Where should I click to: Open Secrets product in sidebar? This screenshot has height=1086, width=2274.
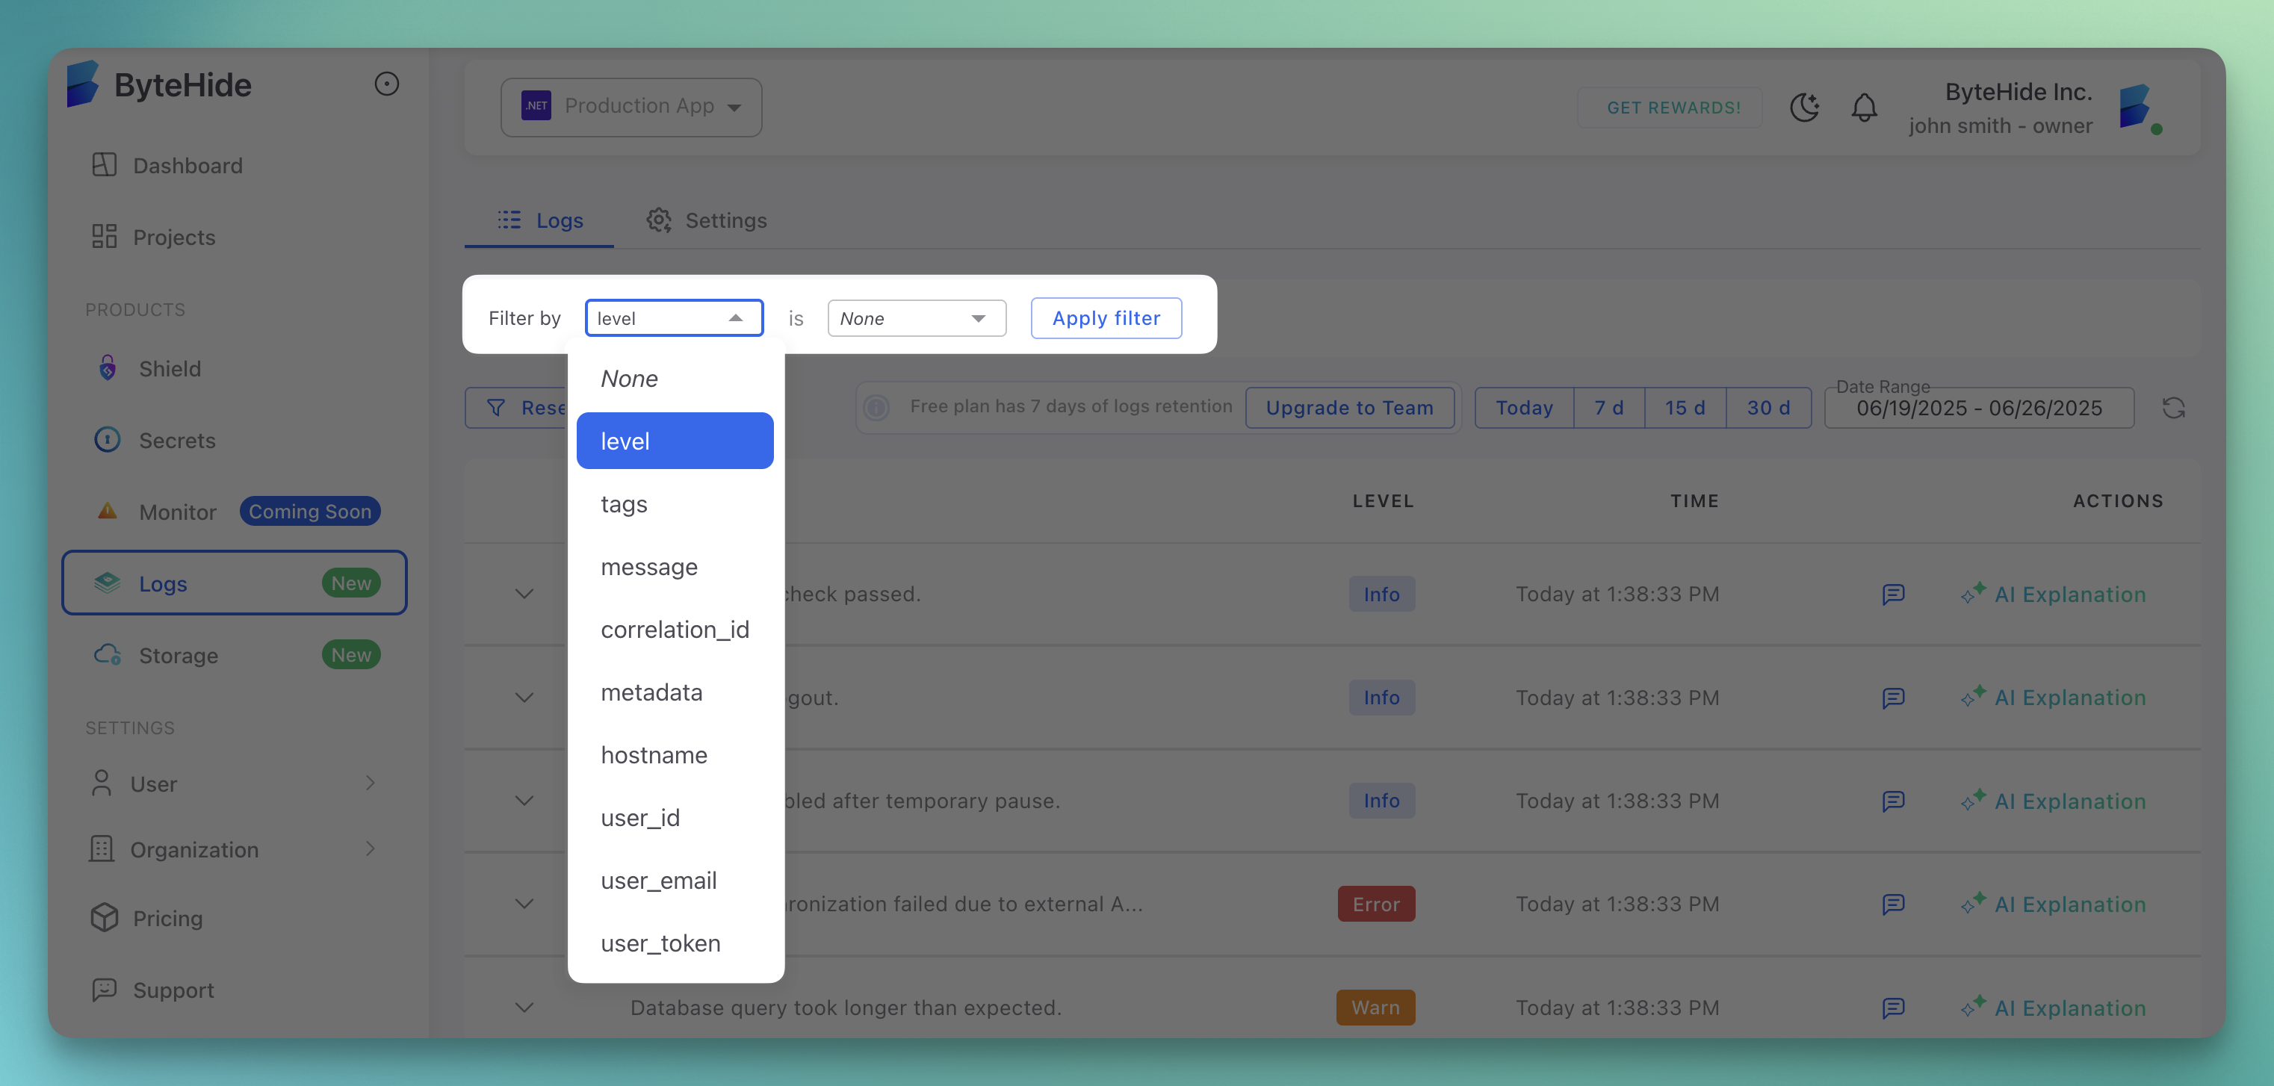176,440
